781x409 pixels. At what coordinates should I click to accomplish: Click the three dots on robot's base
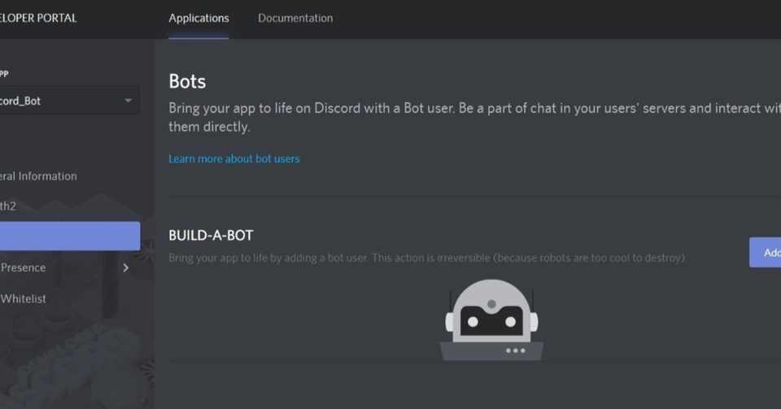(x=515, y=350)
